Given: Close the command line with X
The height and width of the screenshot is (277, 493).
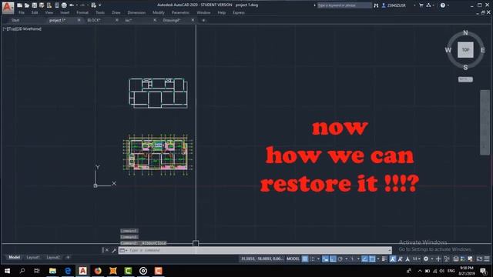Looking at the screenshot, I should [x=106, y=250].
